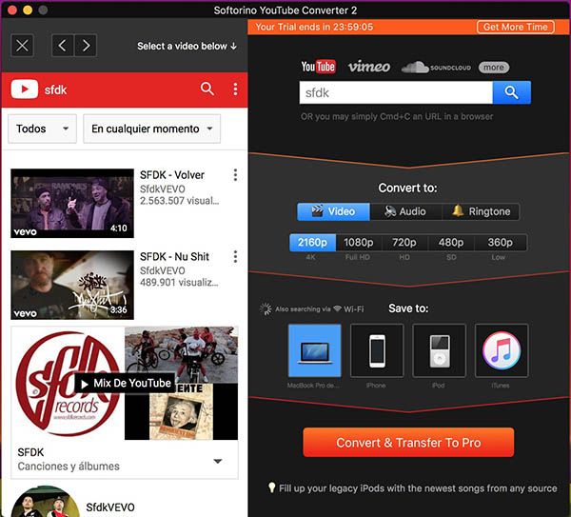The width and height of the screenshot is (571, 517).
Task: Play the Mix De YouTube playlist
Action: (125, 384)
